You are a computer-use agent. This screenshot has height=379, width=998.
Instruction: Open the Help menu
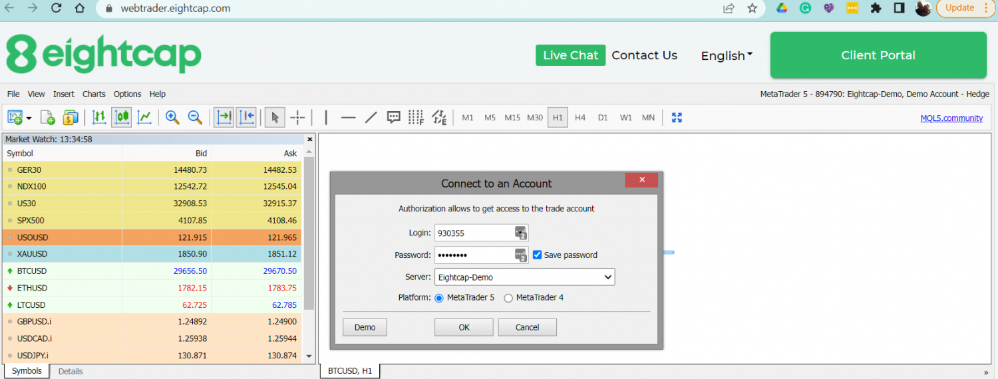click(x=158, y=94)
